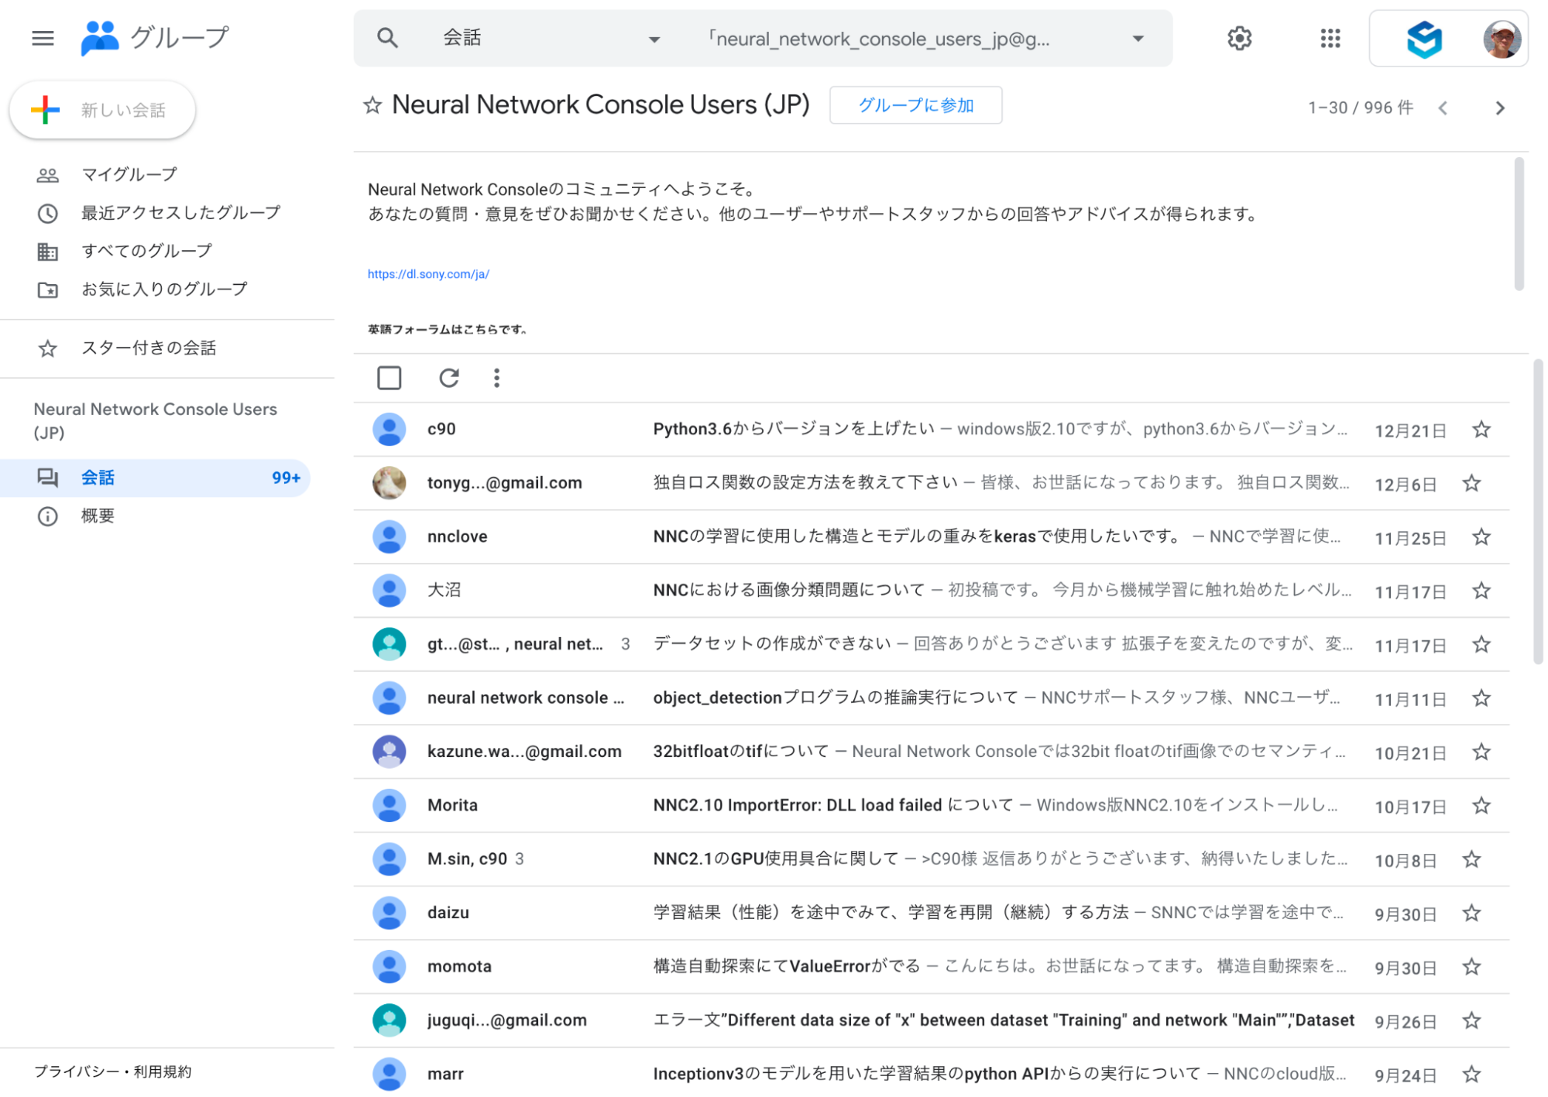Viewport: 1548px width, 1097px height.
Task: Open the 独自ロス関数の設定方法 thread
Action: pos(931,483)
